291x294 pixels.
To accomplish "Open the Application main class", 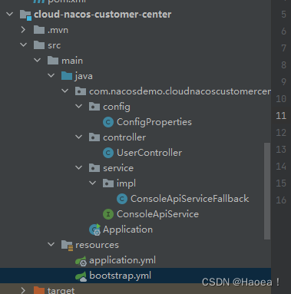I will click(127, 230).
